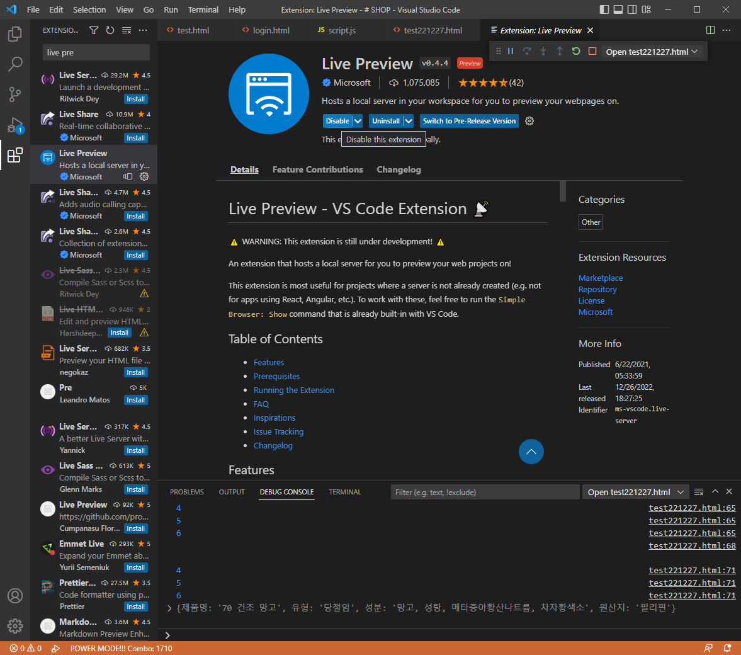This screenshot has height=655, width=741.
Task: Open Extensions view more actions menu
Action: click(x=143, y=30)
